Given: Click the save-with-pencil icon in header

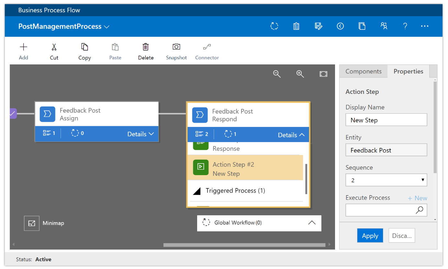Looking at the screenshot, I should 319,26.
